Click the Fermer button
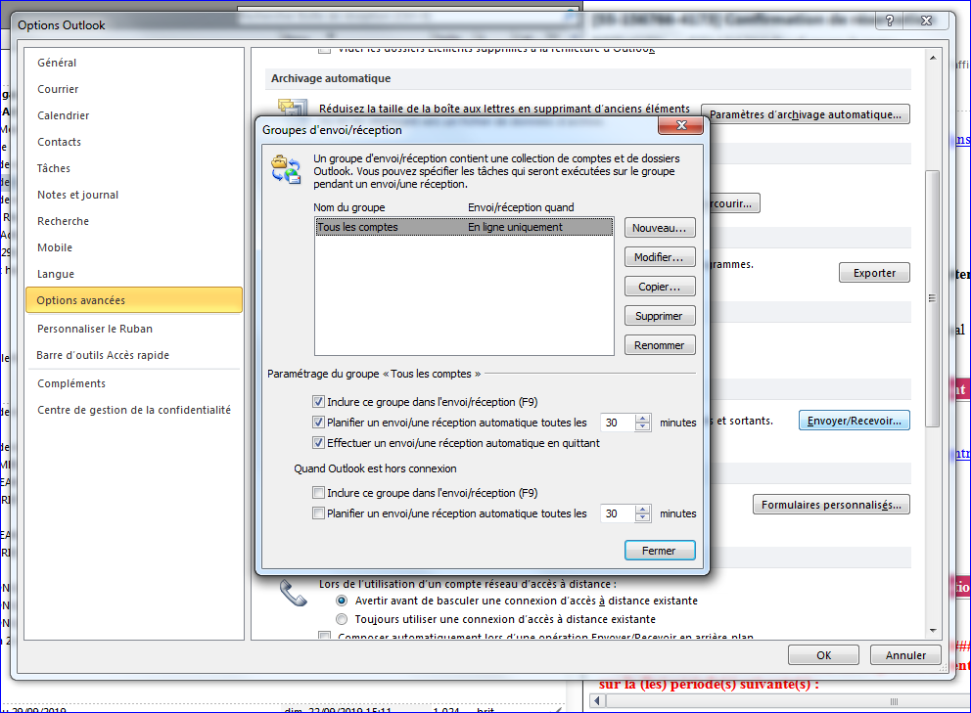 click(x=660, y=551)
